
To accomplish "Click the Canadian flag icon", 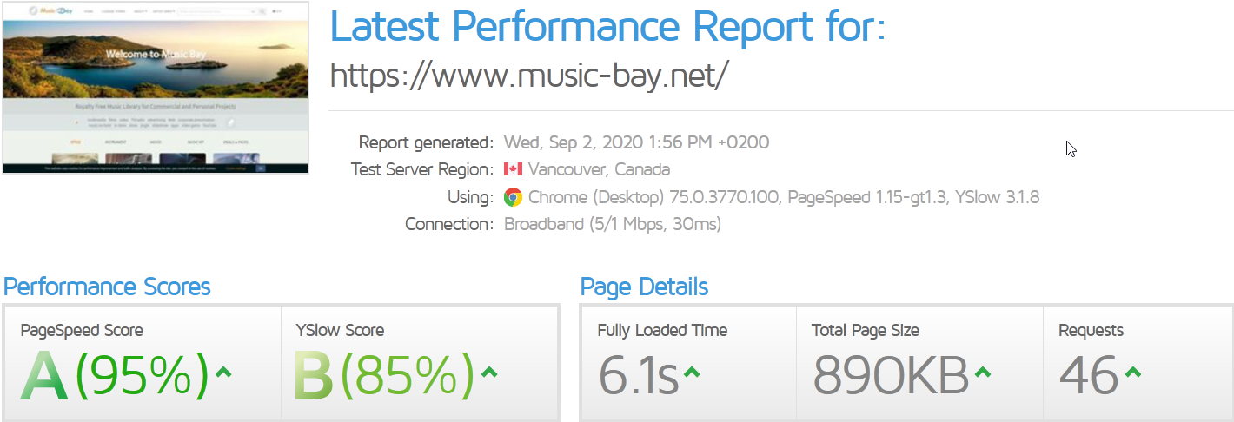I will [513, 169].
